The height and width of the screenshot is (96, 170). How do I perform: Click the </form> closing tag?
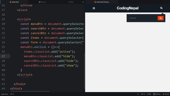27,5
